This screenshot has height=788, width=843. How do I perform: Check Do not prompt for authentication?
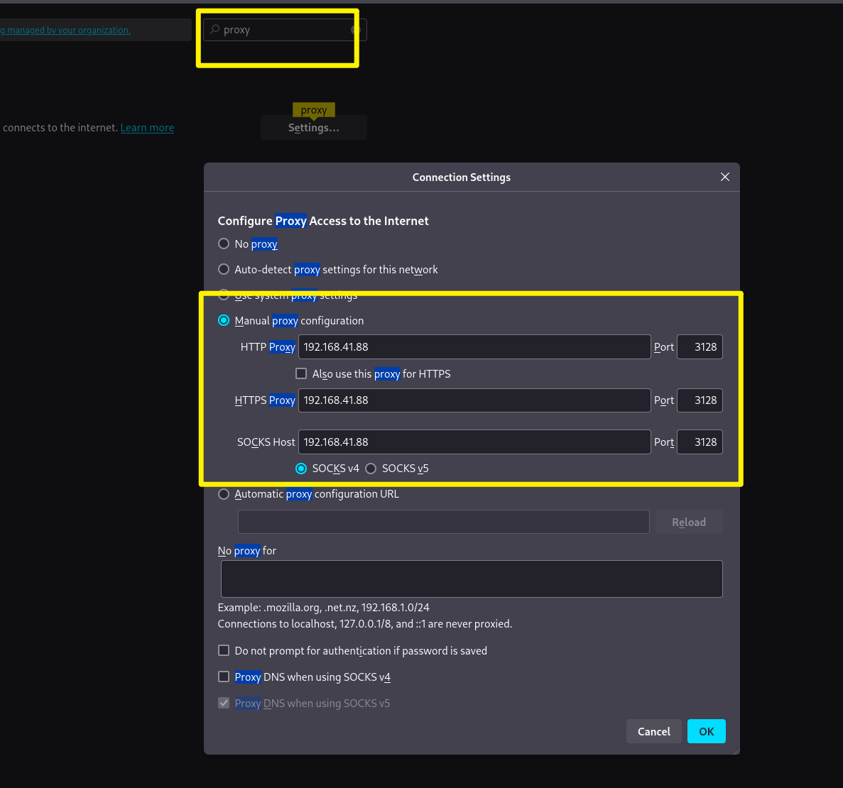point(224,651)
